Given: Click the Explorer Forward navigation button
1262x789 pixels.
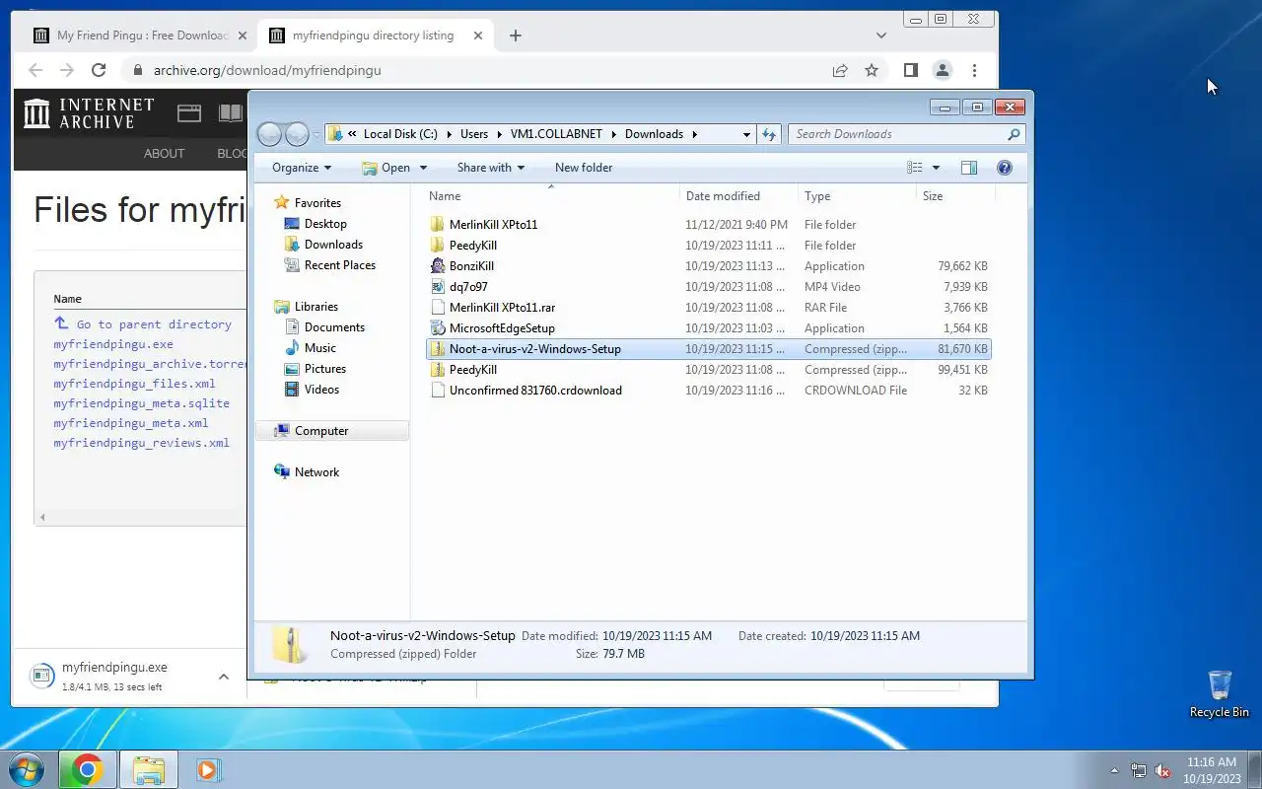Looking at the screenshot, I should (x=297, y=134).
